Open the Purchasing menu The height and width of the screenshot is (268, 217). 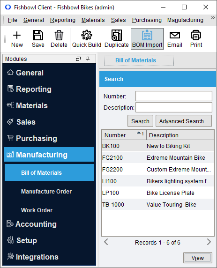tap(147, 20)
